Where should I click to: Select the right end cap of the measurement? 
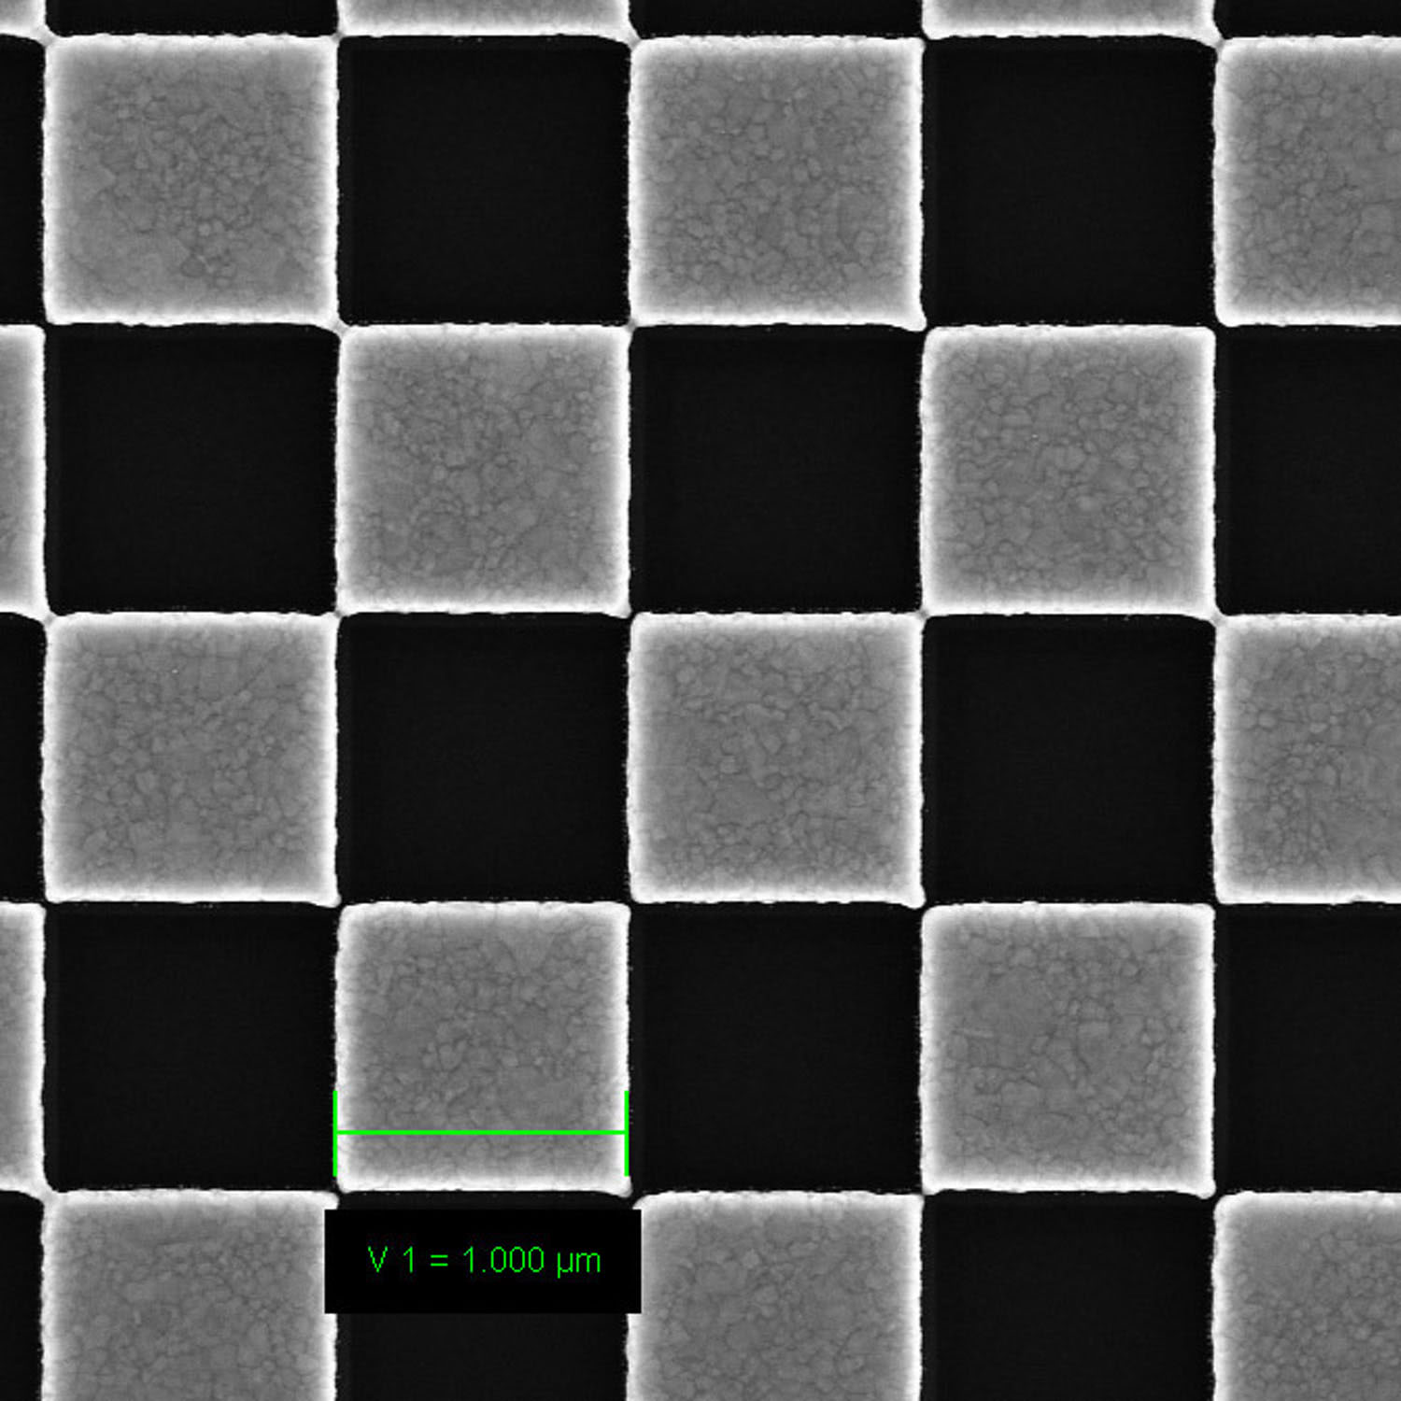626,1132
